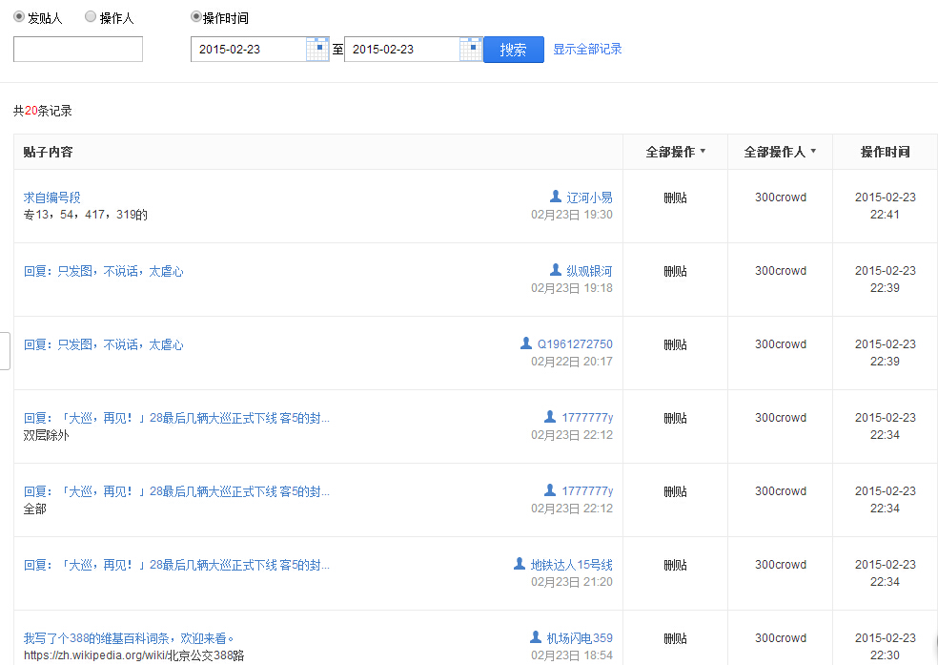Open user profile Q1961272750
Image resolution: width=938 pixels, height=665 pixels.
(x=575, y=344)
